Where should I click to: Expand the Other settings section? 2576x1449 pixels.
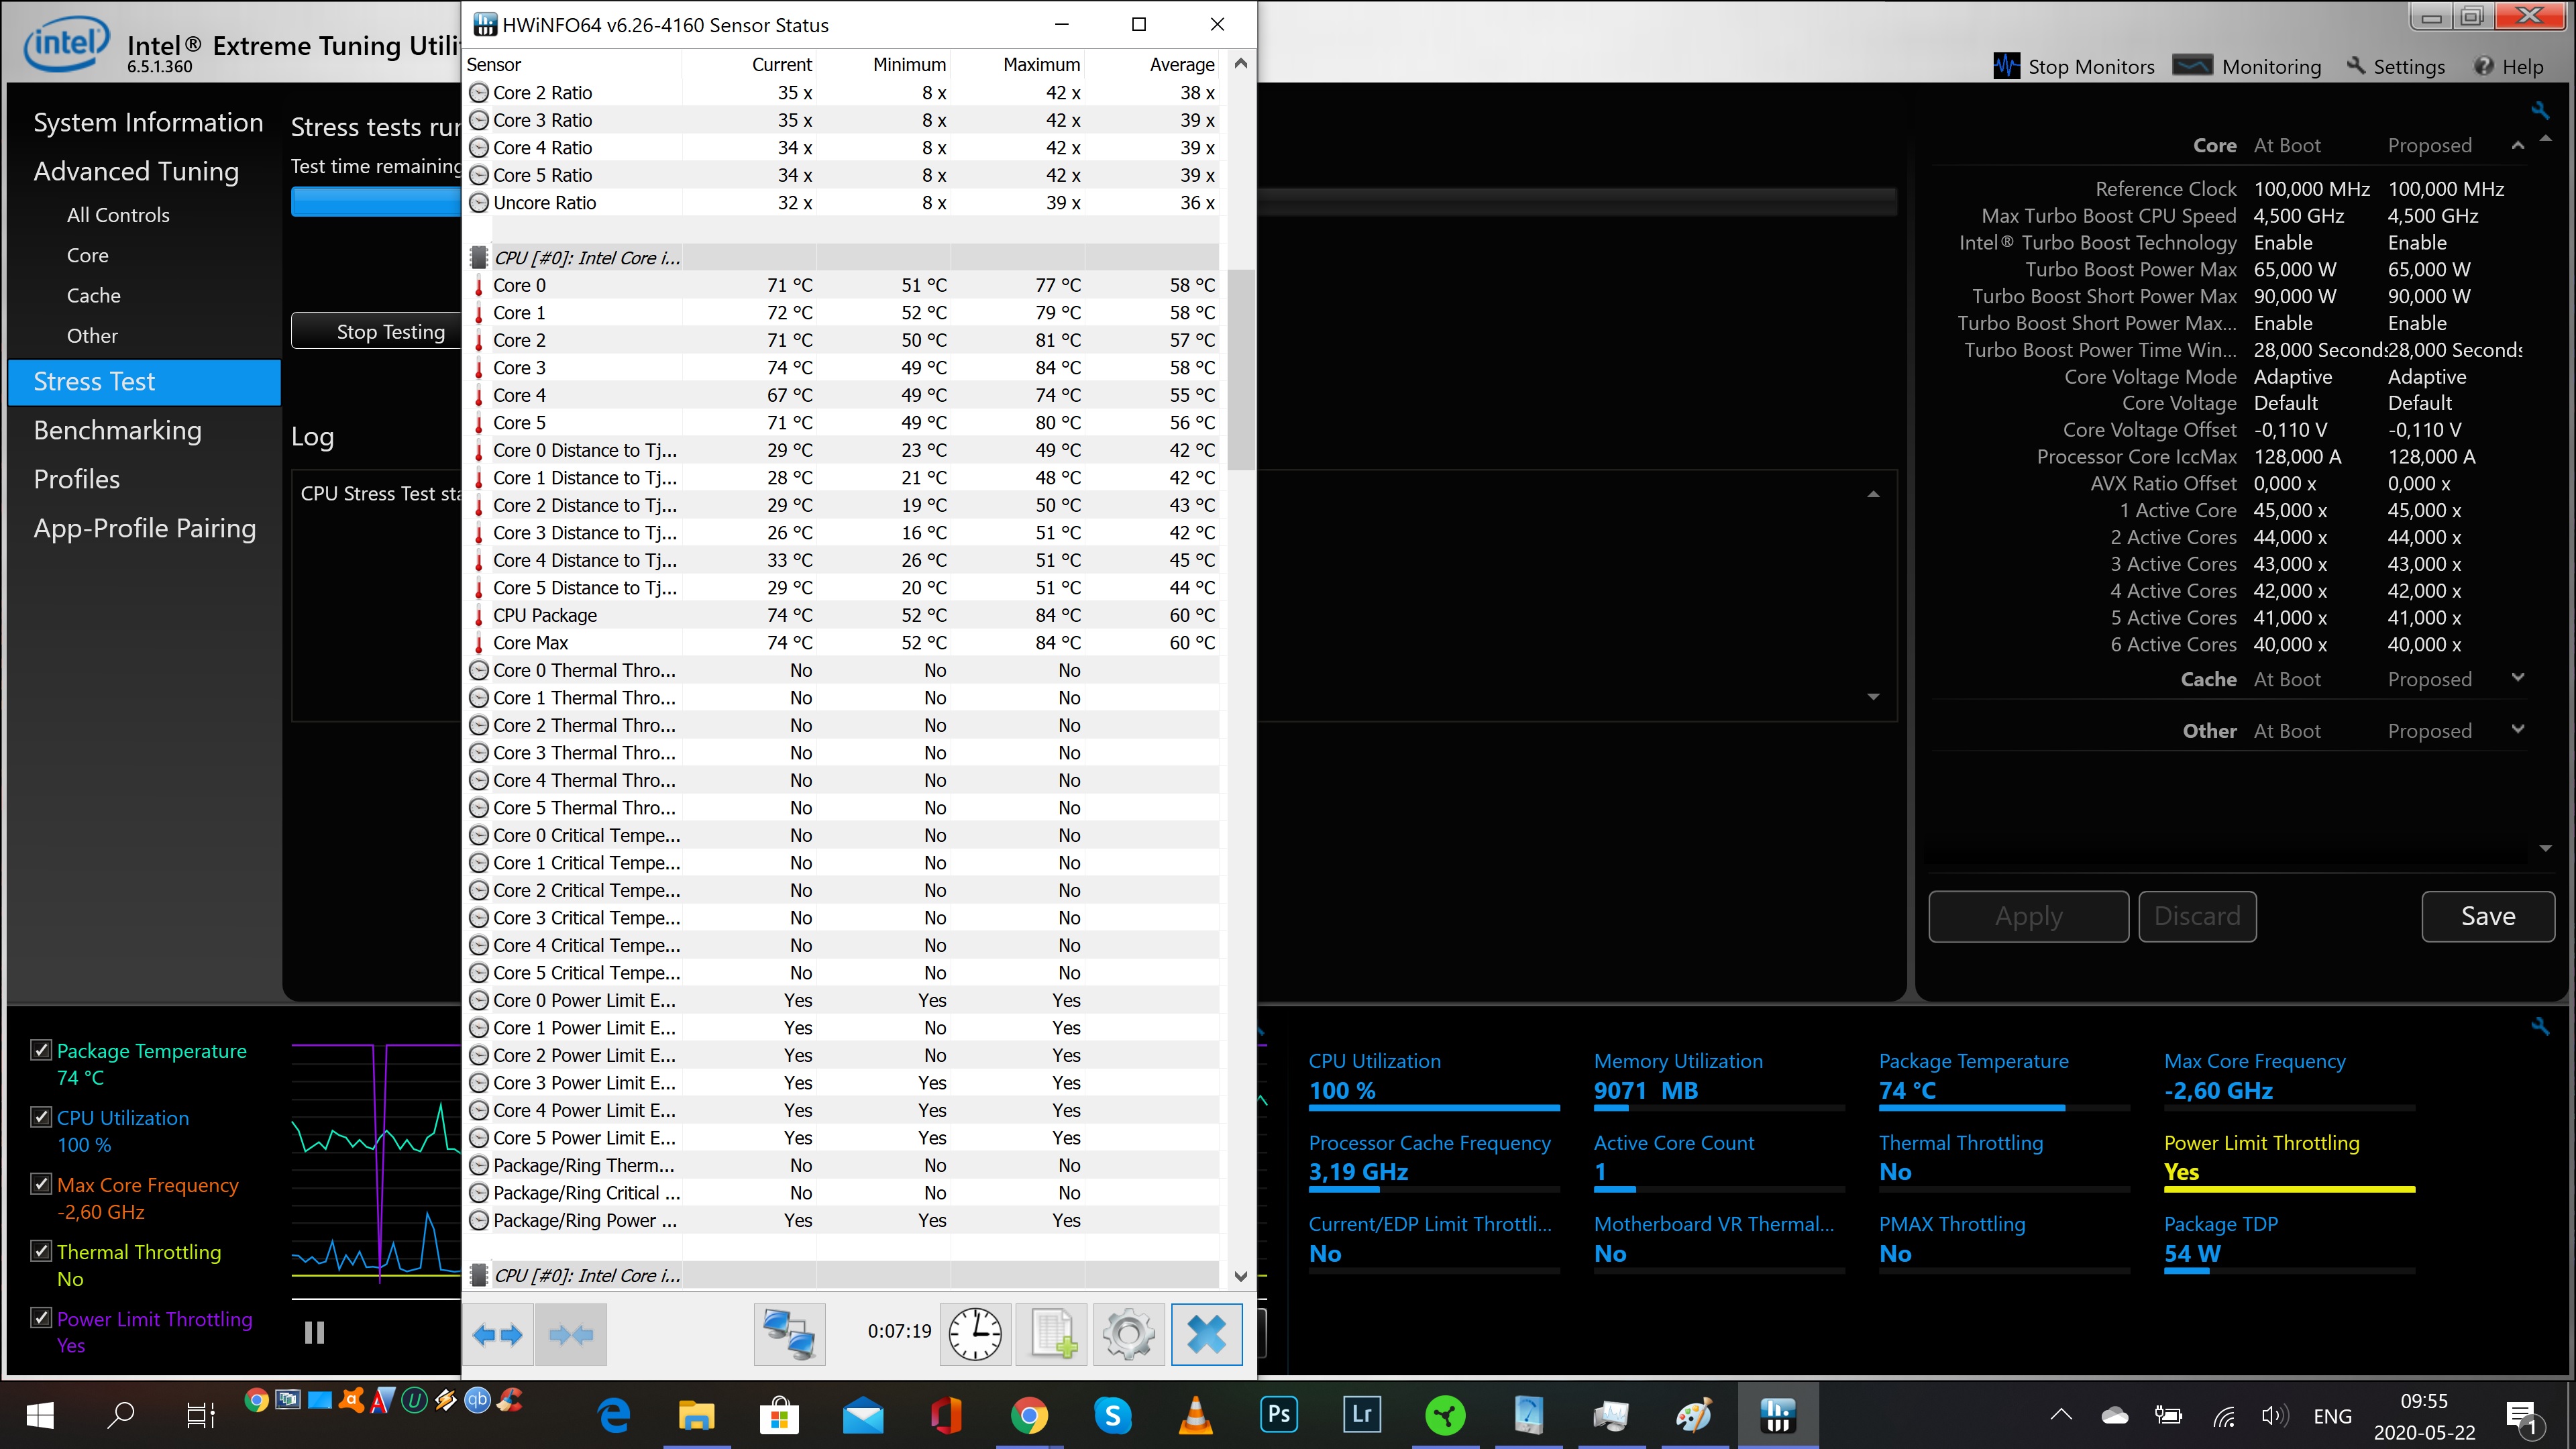point(2518,730)
